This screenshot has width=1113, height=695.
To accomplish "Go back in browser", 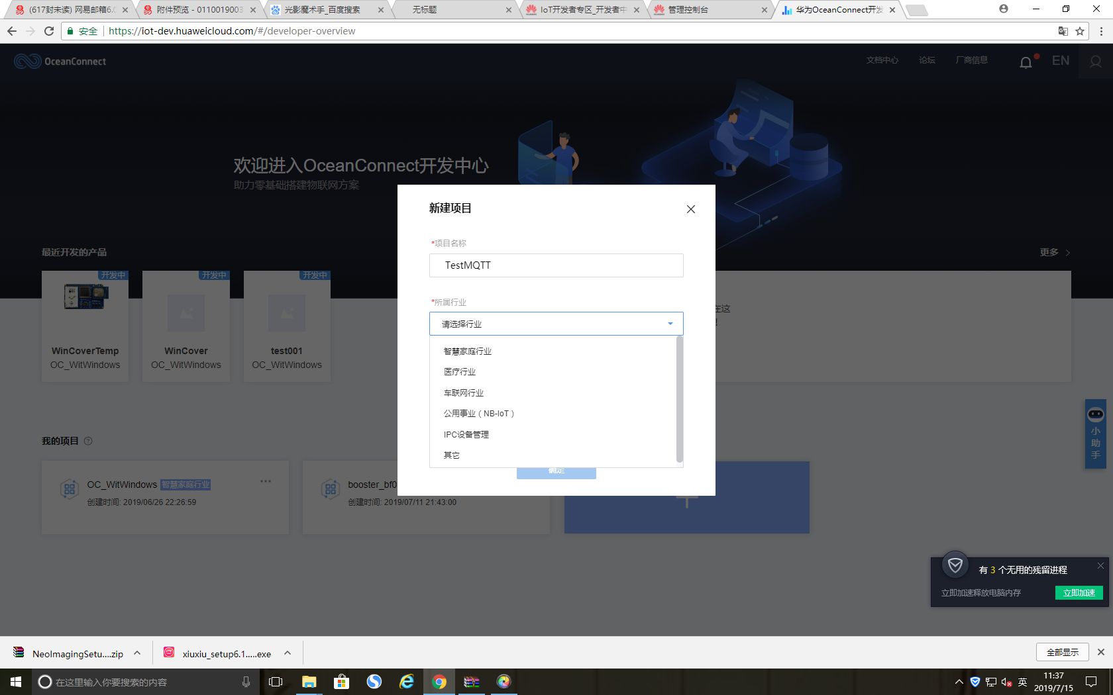I will [x=12, y=31].
